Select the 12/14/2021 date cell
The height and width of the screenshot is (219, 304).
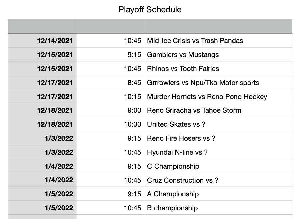coord(55,41)
